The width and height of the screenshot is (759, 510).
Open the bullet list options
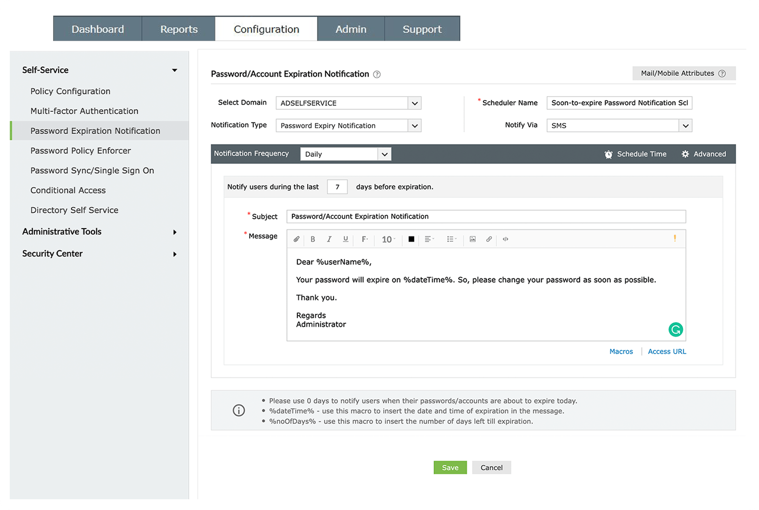pos(452,239)
